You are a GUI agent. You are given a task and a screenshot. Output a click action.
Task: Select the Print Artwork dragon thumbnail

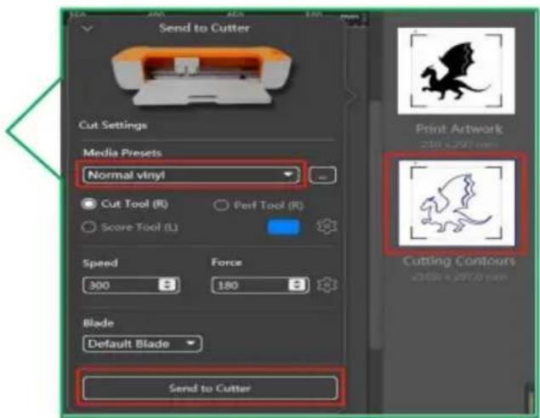click(x=457, y=71)
